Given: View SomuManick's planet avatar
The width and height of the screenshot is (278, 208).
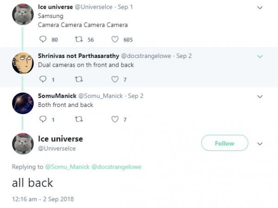Looking at the screenshot, I should [23, 103].
